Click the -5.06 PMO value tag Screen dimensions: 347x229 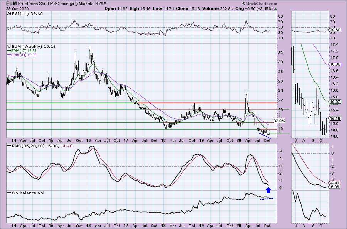335,187
